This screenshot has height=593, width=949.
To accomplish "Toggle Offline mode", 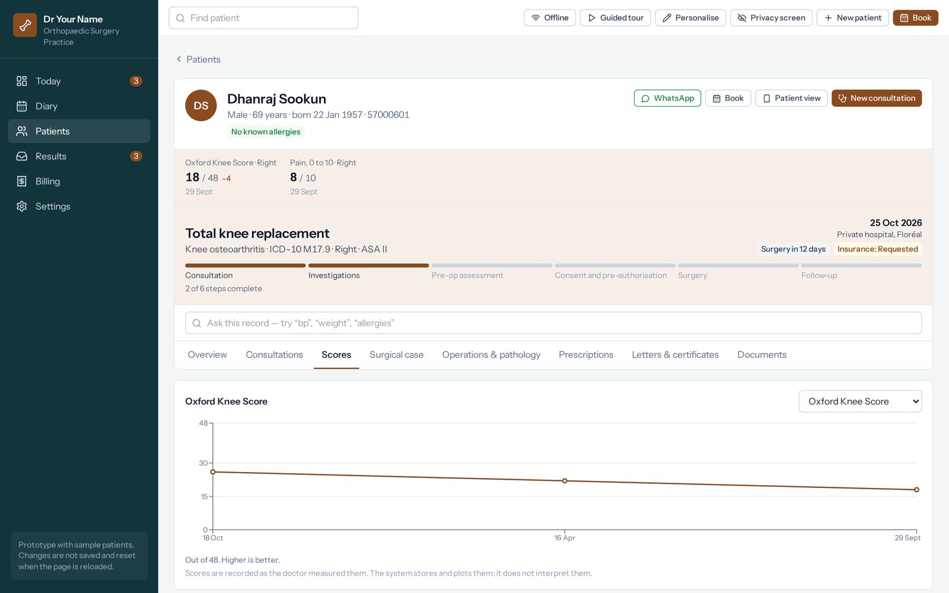I will point(550,18).
